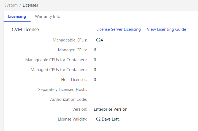Open the Warranty Info tab
Screen dimensions: 198x131
[47, 16]
